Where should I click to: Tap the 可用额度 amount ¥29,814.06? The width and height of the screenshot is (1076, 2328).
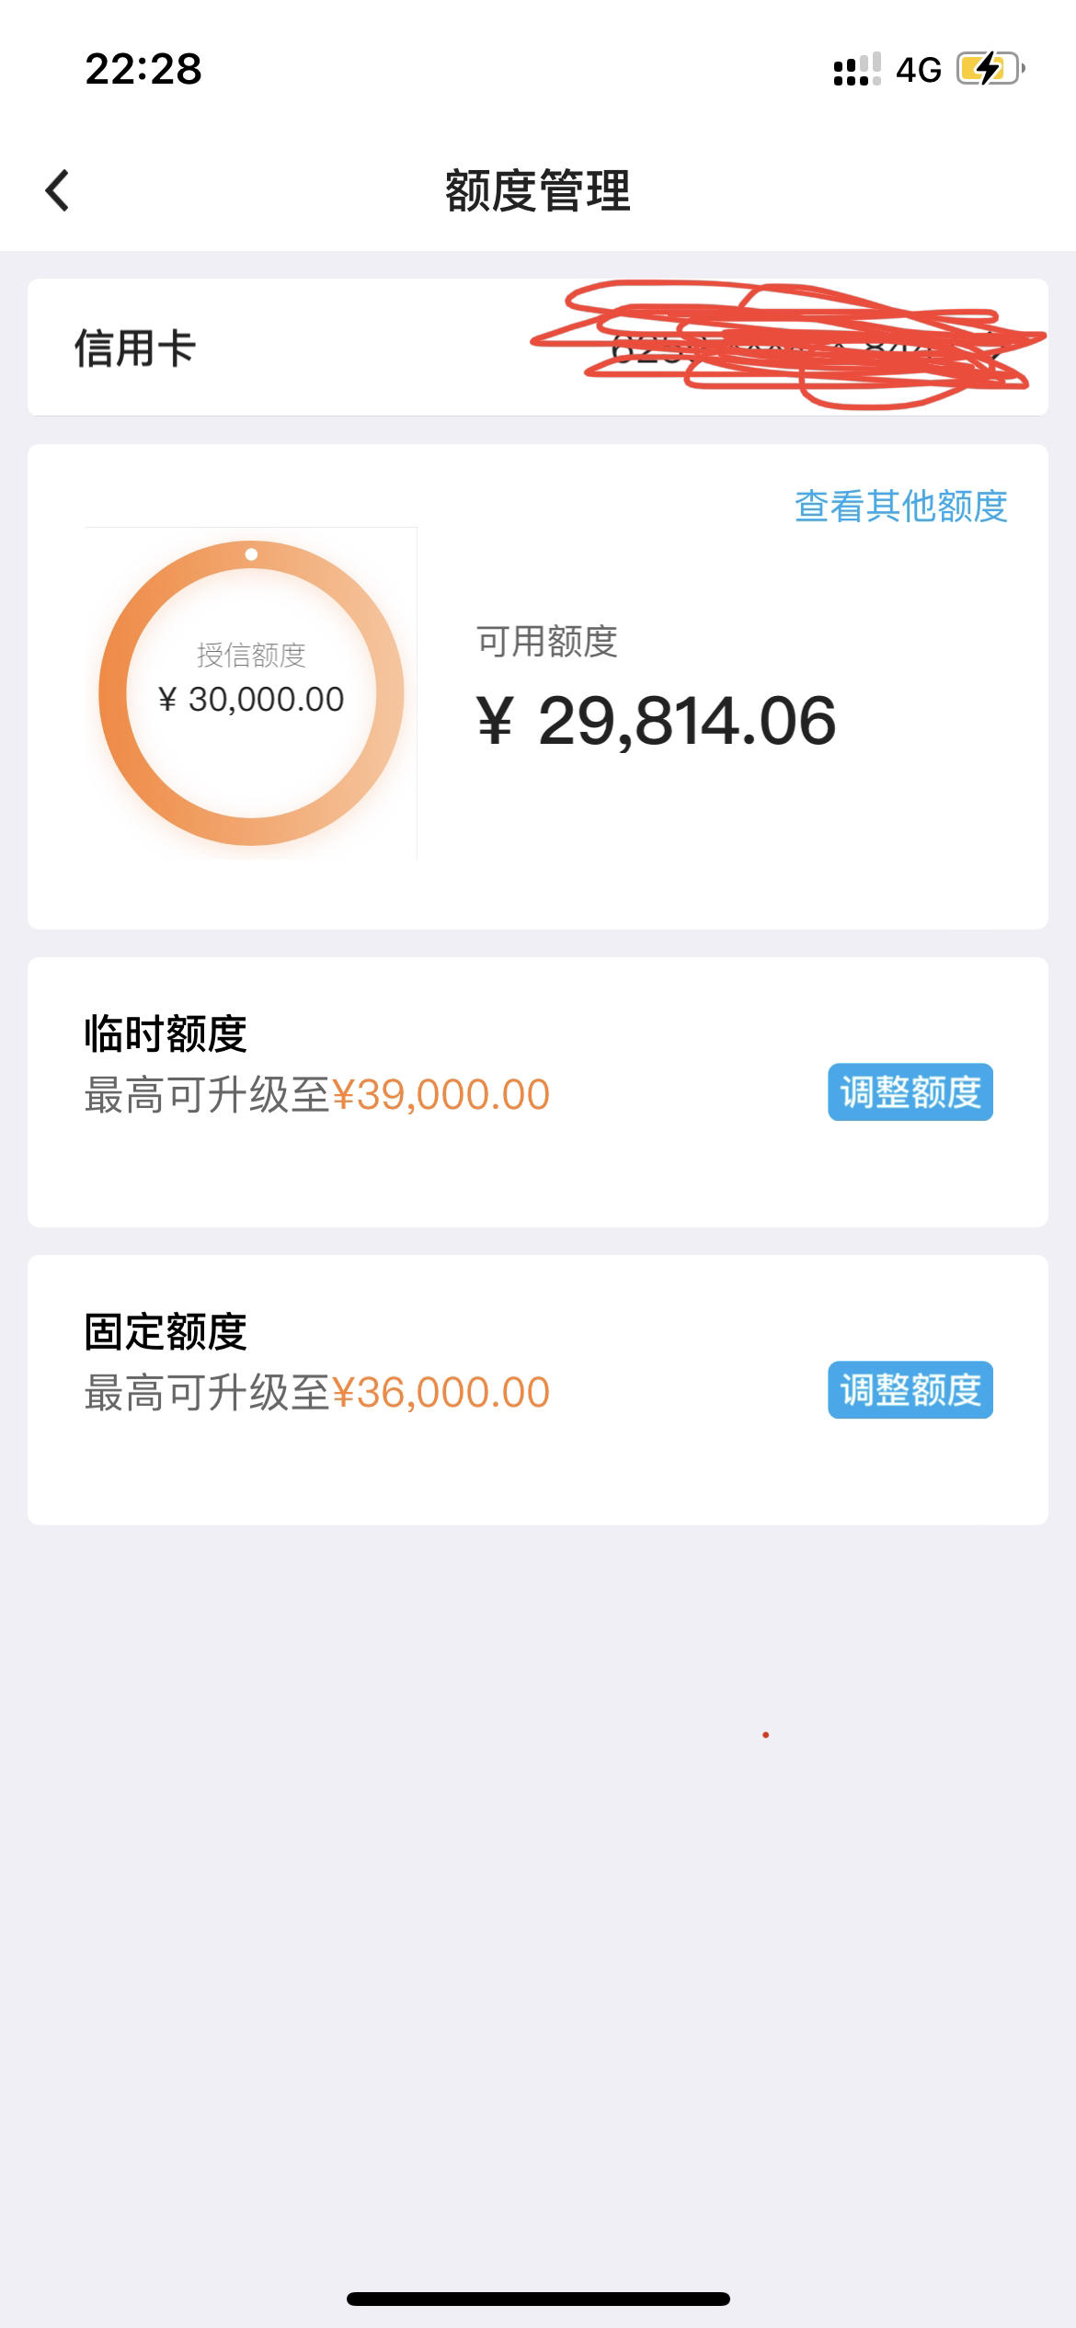(657, 721)
